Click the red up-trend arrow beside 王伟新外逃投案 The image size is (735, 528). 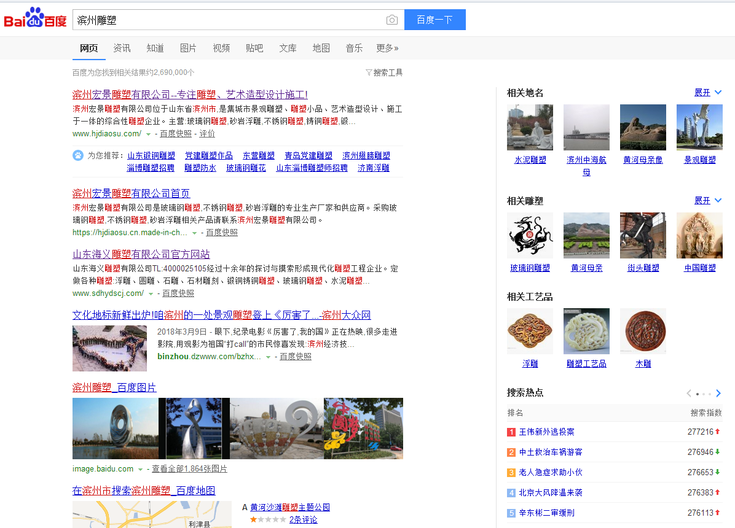pyautogui.click(x=717, y=432)
